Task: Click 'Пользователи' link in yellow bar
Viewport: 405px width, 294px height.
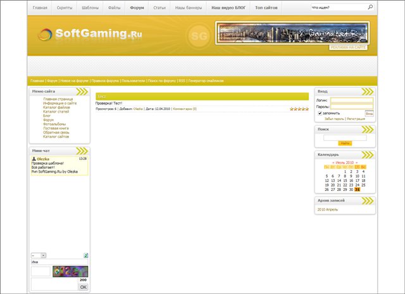Action: [134, 81]
